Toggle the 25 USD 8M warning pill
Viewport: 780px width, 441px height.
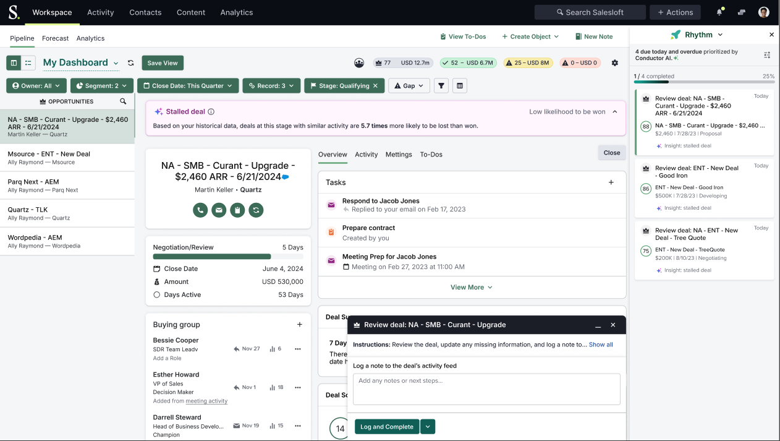point(528,62)
